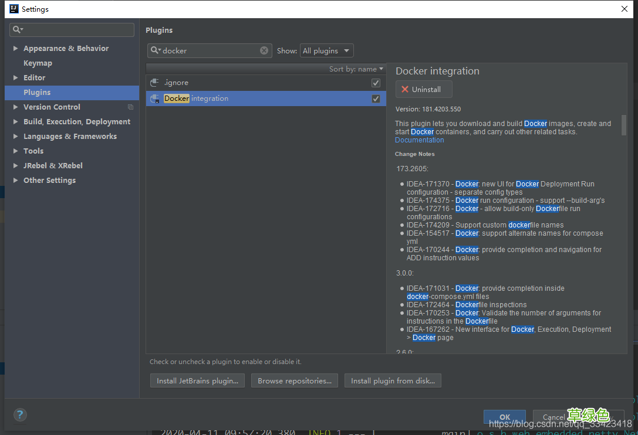This screenshot has width=638, height=435.
Task: Focus the docker plugin search field
Action: [x=210, y=50]
